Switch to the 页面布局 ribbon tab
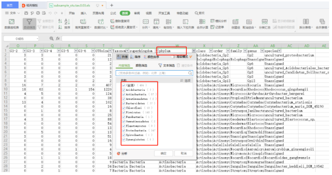 (x=98, y=13)
